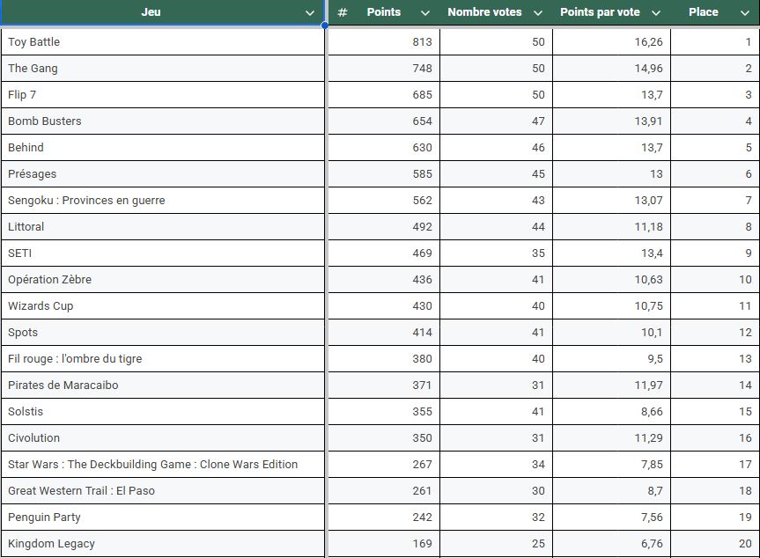Select the Littoral cell
This screenshot has width=760, height=558.
pos(163,227)
